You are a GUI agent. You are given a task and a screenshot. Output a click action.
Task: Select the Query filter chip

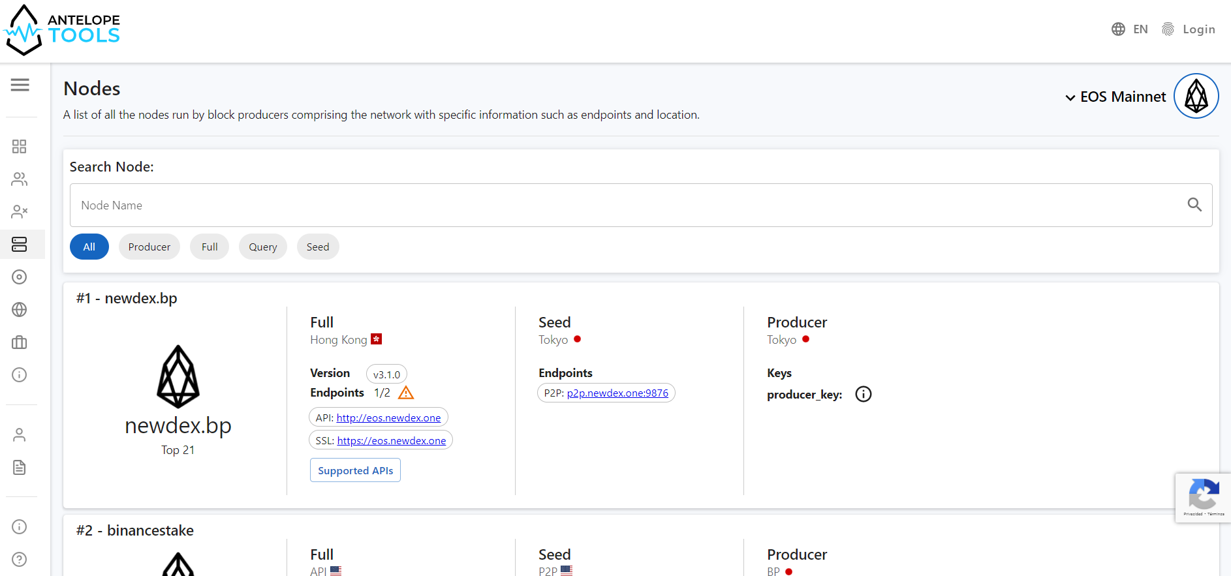263,247
